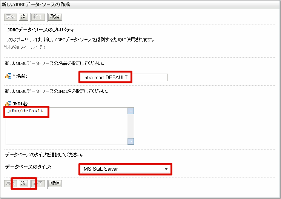Click the warning icon beside 名前 label
Screen dimensions: 281x199
[x=8, y=76]
